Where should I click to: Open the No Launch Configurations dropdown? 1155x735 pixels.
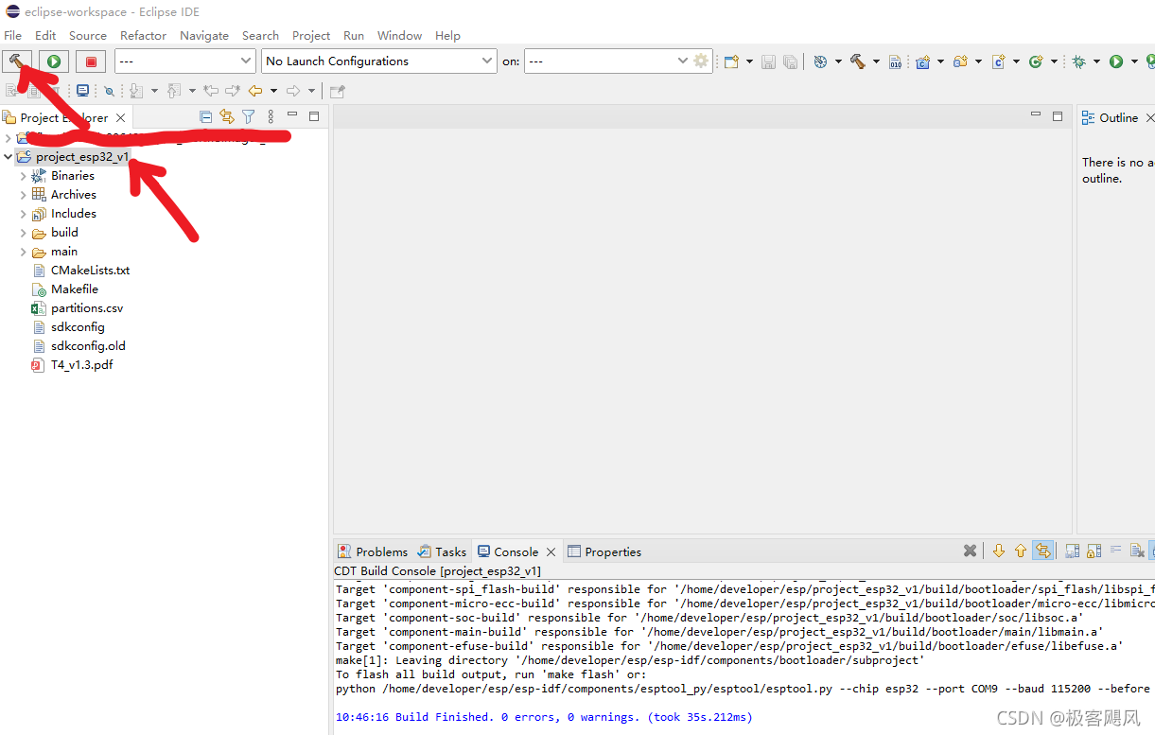click(378, 61)
